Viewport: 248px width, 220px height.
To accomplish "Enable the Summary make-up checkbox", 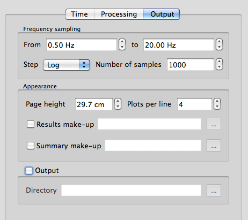I will click(31, 146).
